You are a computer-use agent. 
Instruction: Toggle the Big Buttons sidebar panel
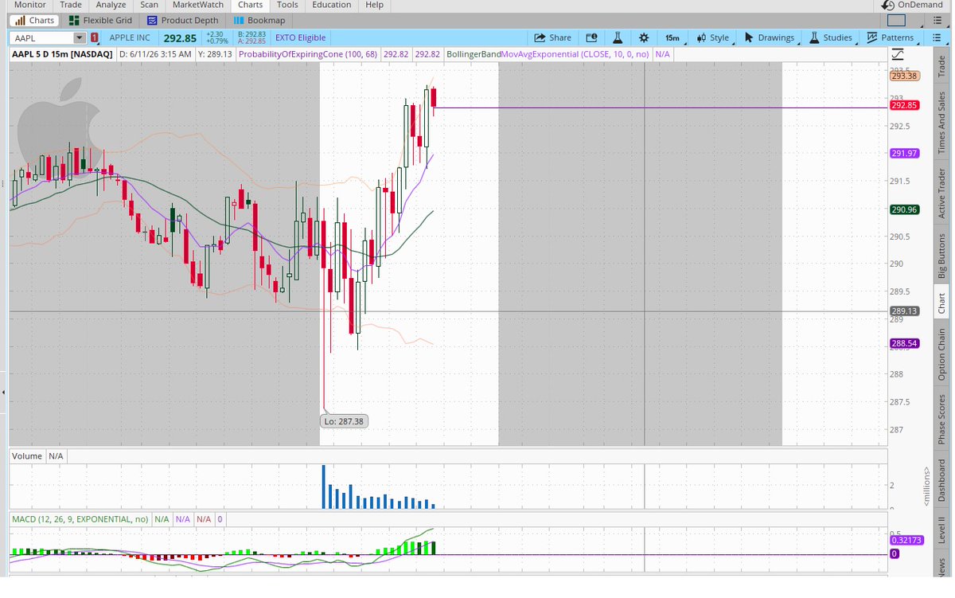(x=942, y=255)
